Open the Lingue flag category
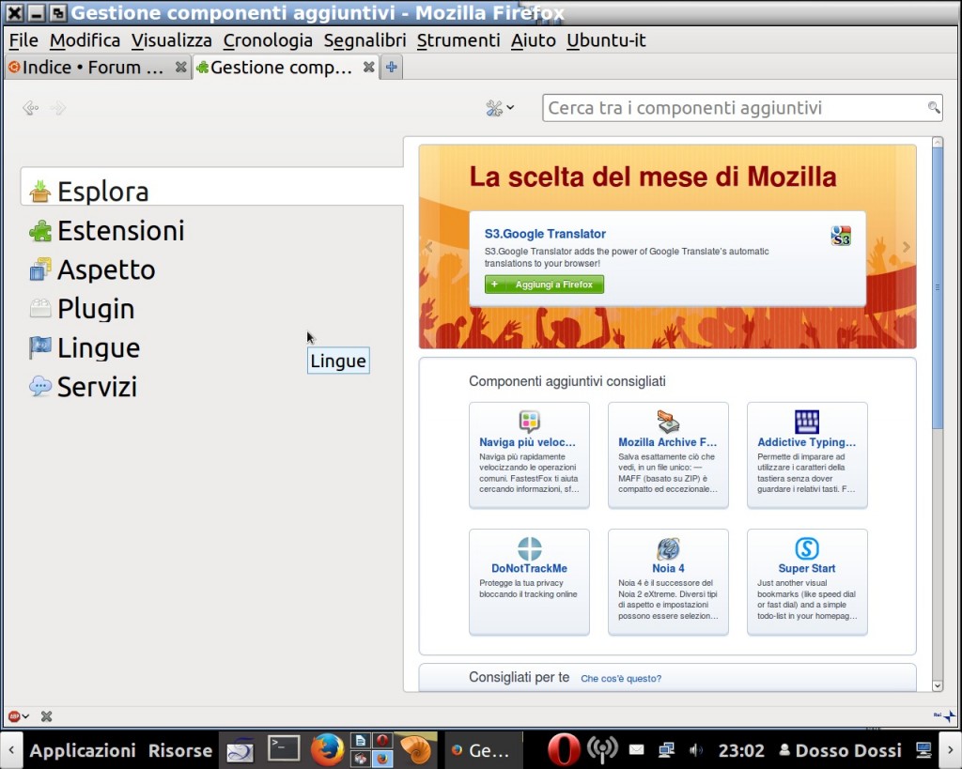Image resolution: width=962 pixels, height=769 pixels. tap(212, 347)
